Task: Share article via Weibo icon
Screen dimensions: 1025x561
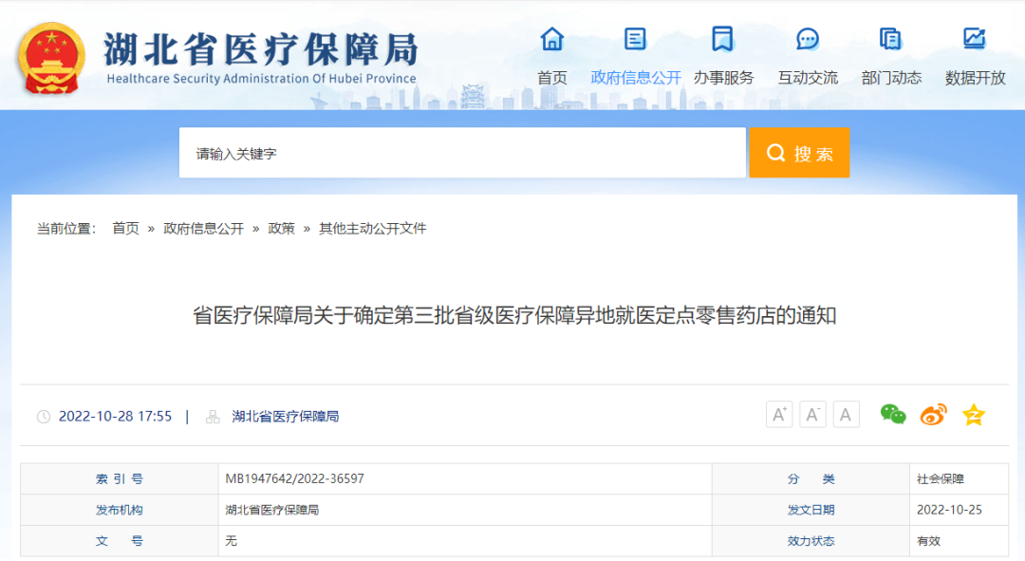Action: [934, 415]
